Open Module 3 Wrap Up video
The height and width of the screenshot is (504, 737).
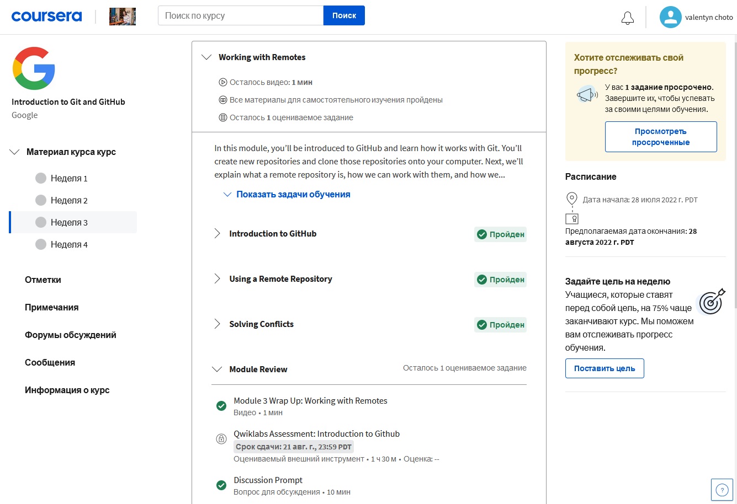(x=310, y=401)
